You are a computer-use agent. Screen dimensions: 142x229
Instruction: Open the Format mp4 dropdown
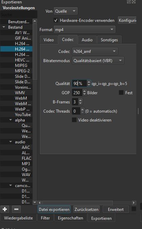point(84,30)
